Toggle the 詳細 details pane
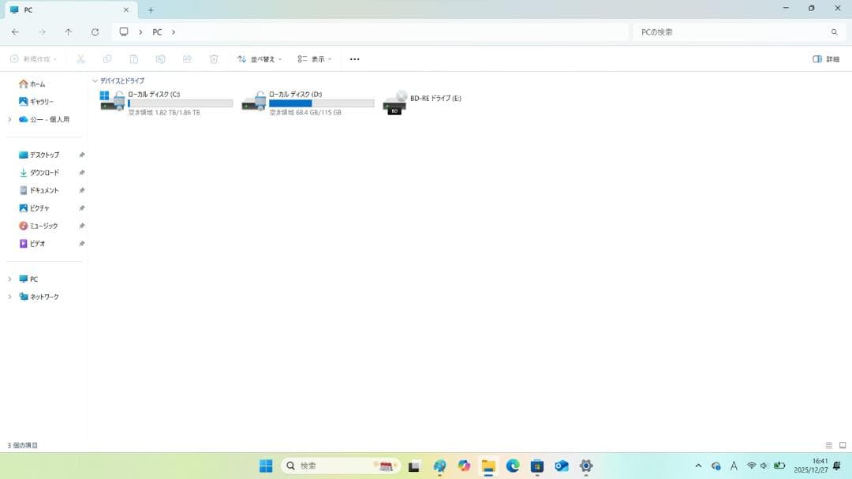This screenshot has width=852, height=479. 826,58
